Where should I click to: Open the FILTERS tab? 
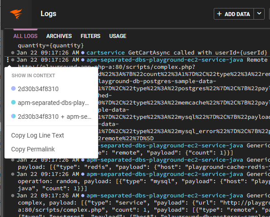pos(91,36)
